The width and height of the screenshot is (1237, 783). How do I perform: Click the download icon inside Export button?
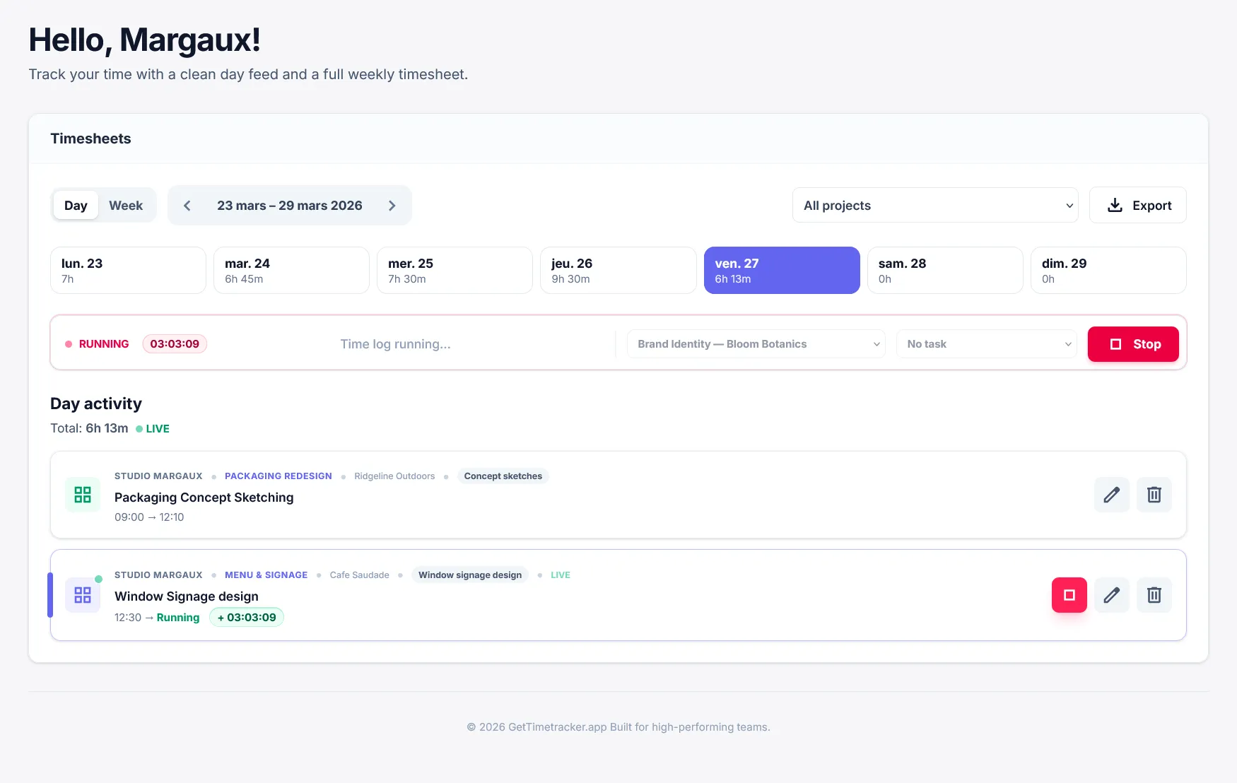tap(1115, 205)
